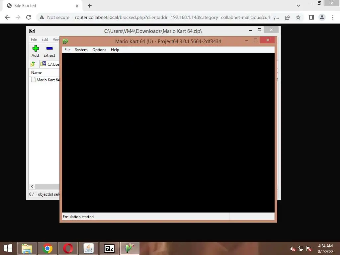Click the Chrome address bar URL
Viewport: 340px width, 255px height.
(x=177, y=17)
